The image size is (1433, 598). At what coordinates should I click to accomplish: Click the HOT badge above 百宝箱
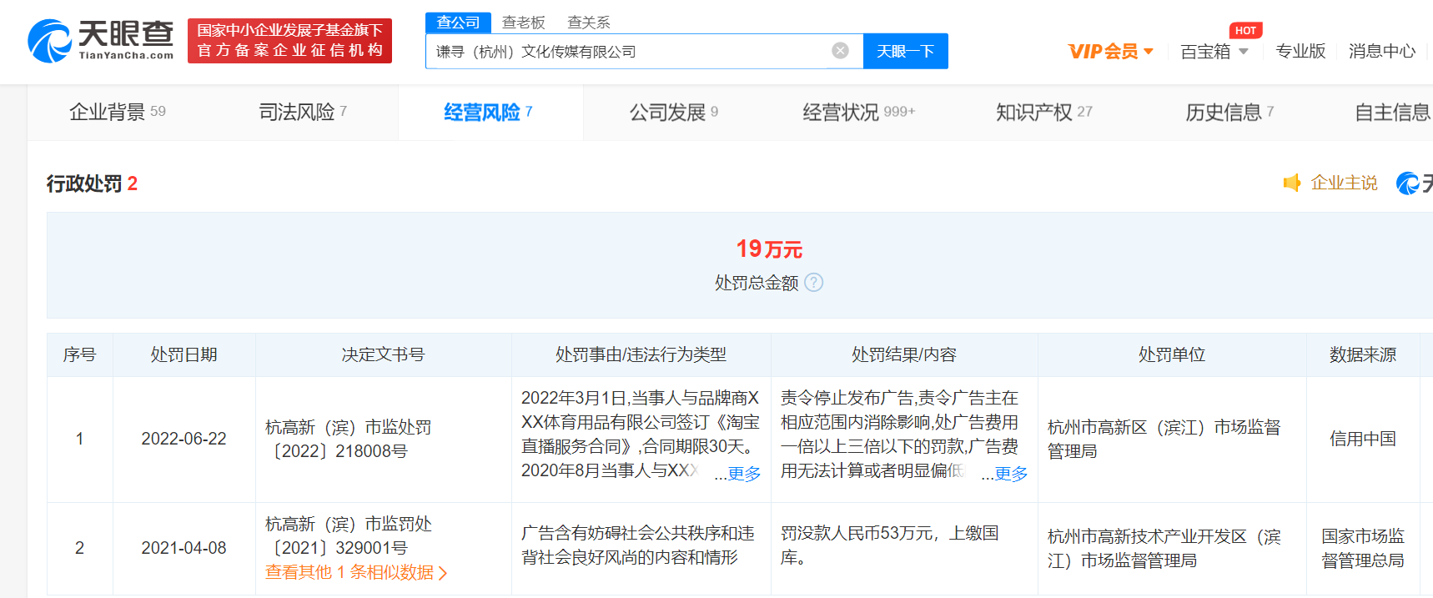tap(1245, 31)
